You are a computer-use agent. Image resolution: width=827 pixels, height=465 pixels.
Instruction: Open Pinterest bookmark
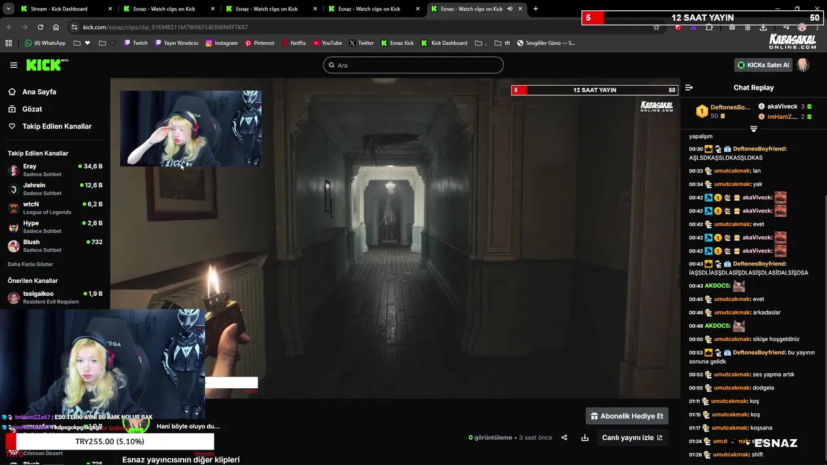coord(259,43)
